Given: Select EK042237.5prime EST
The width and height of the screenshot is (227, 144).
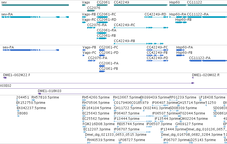Looking at the screenshot, I should pos(18,111).
